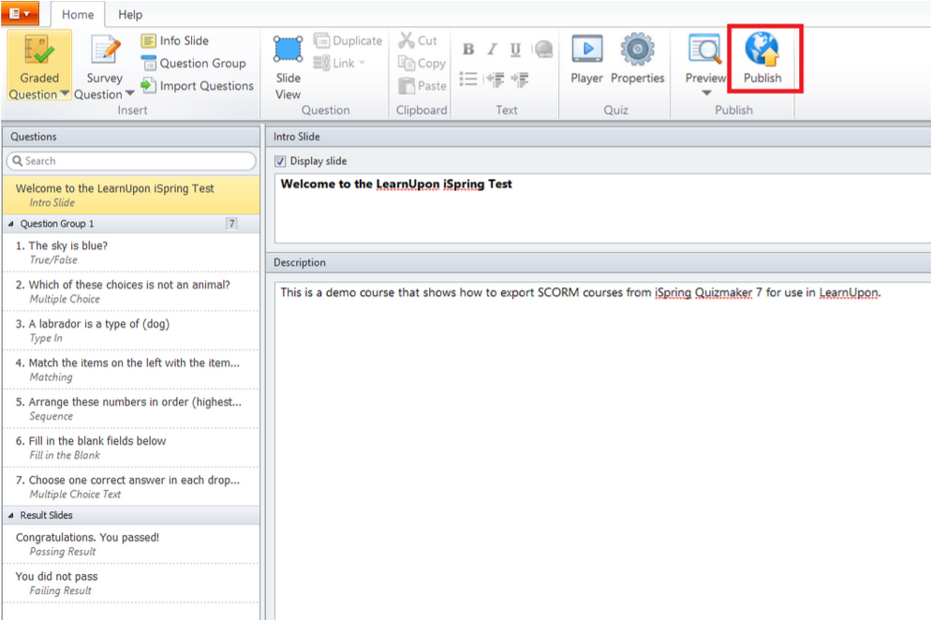Click the Copy command
The height and width of the screenshot is (621, 931).
click(421, 63)
